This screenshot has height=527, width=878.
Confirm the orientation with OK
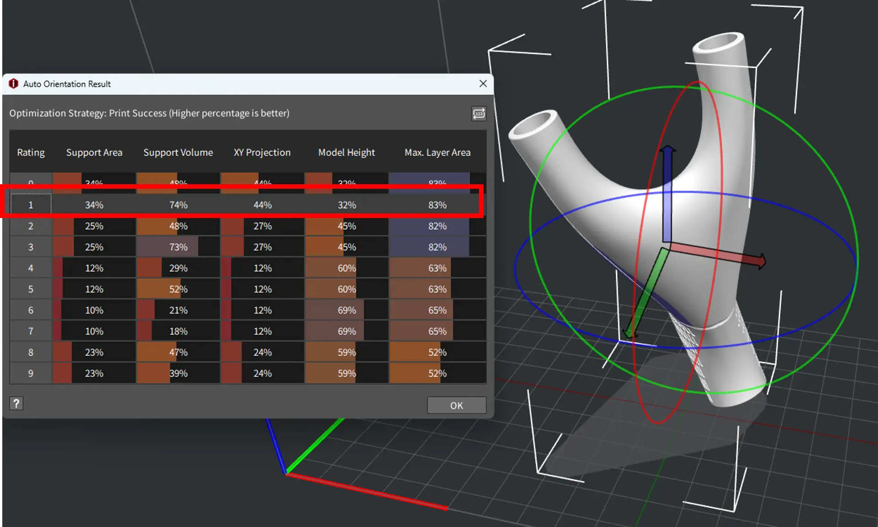point(456,405)
